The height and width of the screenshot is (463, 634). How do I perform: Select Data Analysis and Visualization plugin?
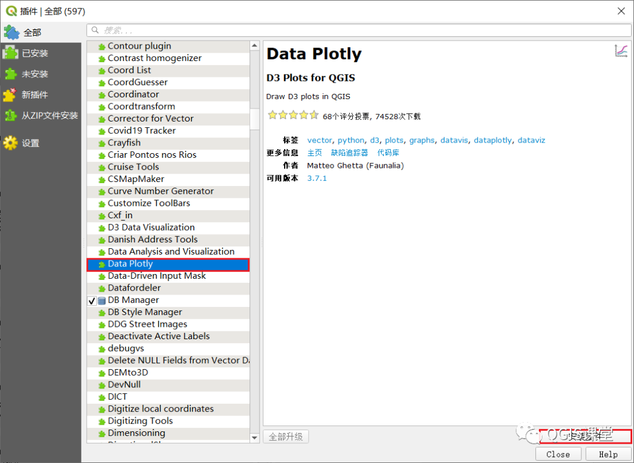click(168, 252)
